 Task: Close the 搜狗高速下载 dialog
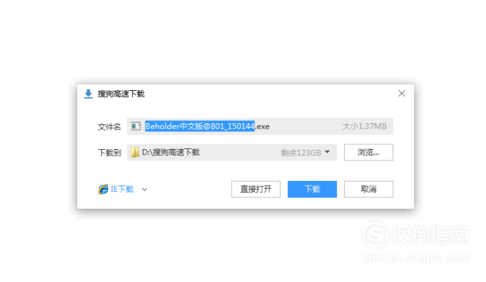[402, 94]
